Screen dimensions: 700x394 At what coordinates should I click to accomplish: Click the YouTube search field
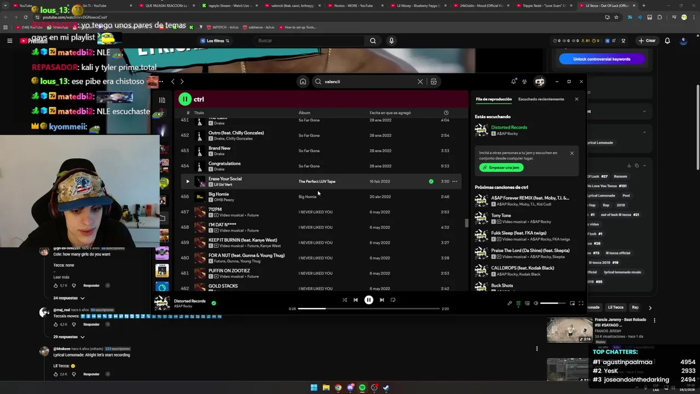point(310,40)
